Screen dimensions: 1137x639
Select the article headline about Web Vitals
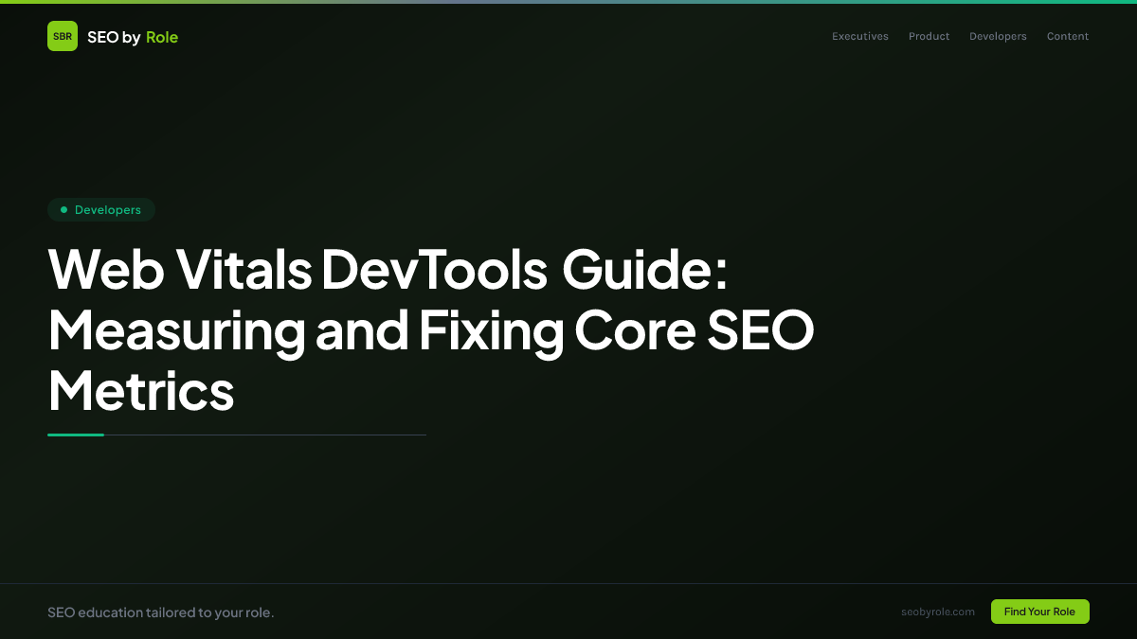tap(431, 331)
